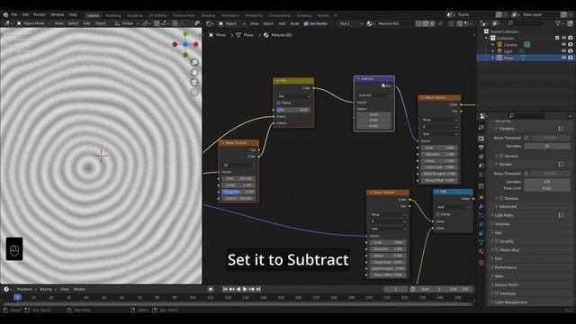The image size is (576, 324).
Task: Click the green Y axis gizmo
Action: pos(185,34)
